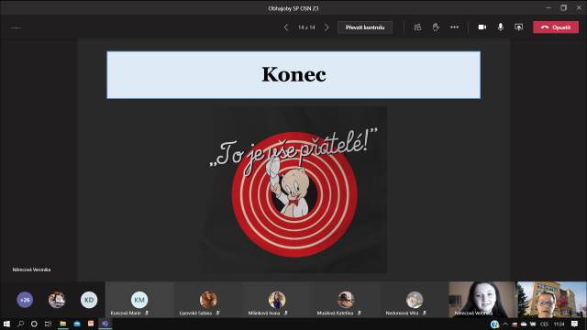Screen dimensions: 587x330
Task: Leave the meeting with Opustit button
Action: (556, 27)
